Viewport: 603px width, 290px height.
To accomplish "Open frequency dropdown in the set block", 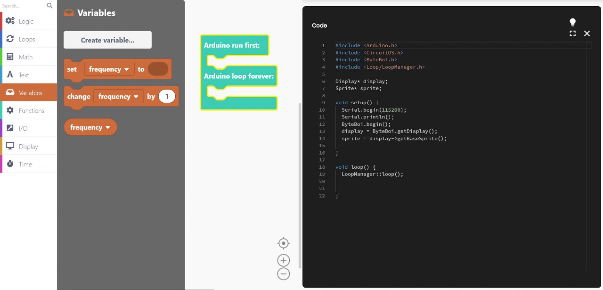I will [x=109, y=69].
